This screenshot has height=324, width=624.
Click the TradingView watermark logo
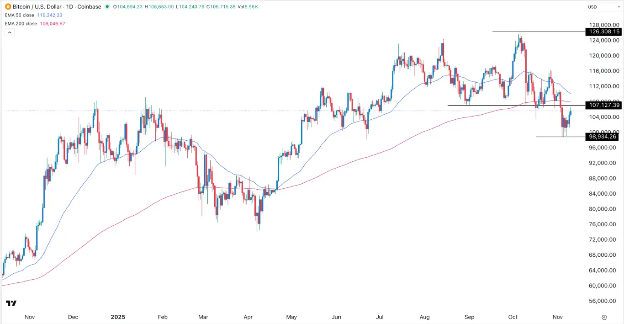pyautogui.click(x=11, y=303)
